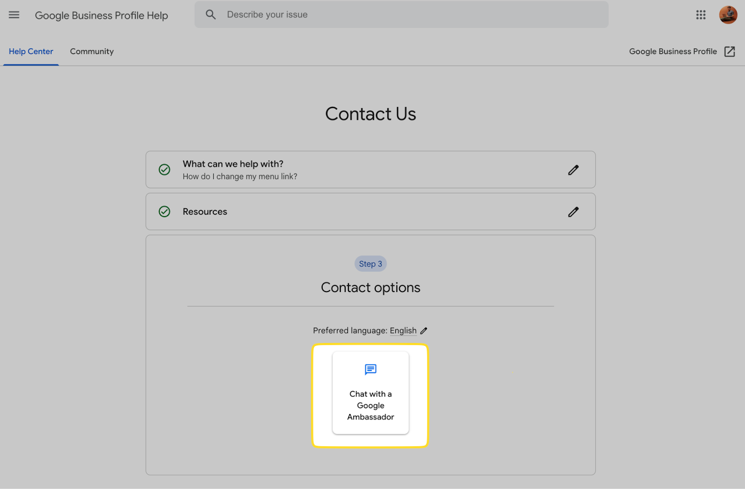Open the hamburger main menu

pyautogui.click(x=14, y=15)
